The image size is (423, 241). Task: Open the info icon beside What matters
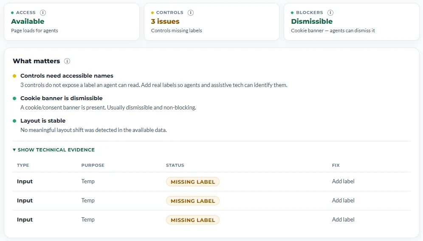[x=67, y=61]
